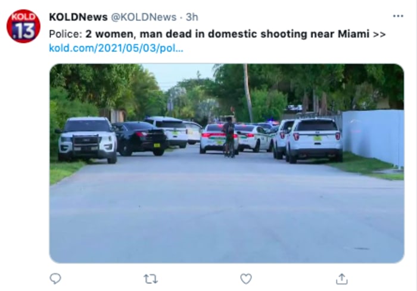The width and height of the screenshot is (417, 291).
Task: Click the cyclist in the photo
Action: 229,137
